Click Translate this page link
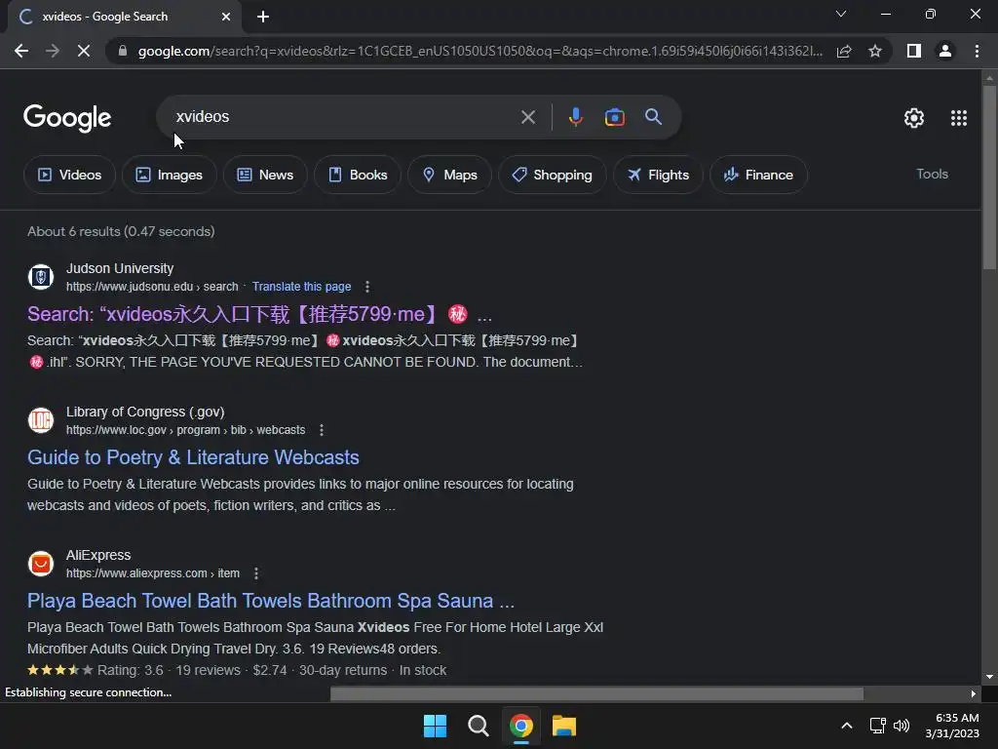998x749 pixels. tap(302, 287)
